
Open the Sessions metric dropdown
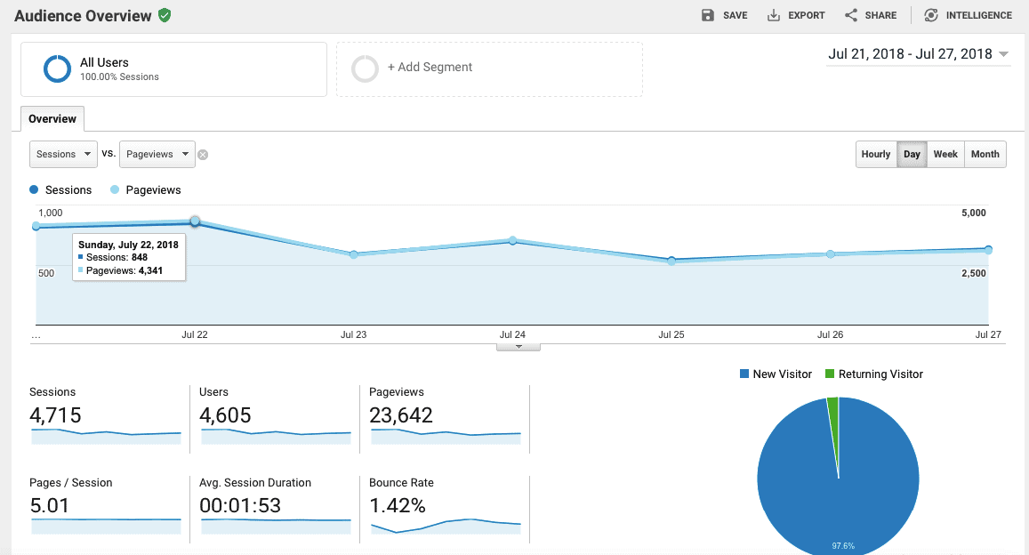[x=62, y=154]
